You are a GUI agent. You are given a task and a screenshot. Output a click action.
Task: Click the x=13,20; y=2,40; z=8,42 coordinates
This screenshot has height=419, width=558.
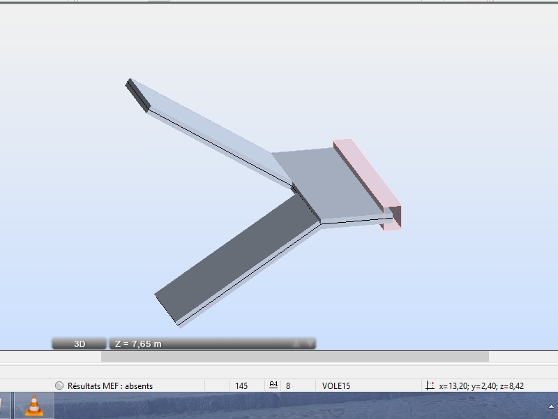pos(481,386)
